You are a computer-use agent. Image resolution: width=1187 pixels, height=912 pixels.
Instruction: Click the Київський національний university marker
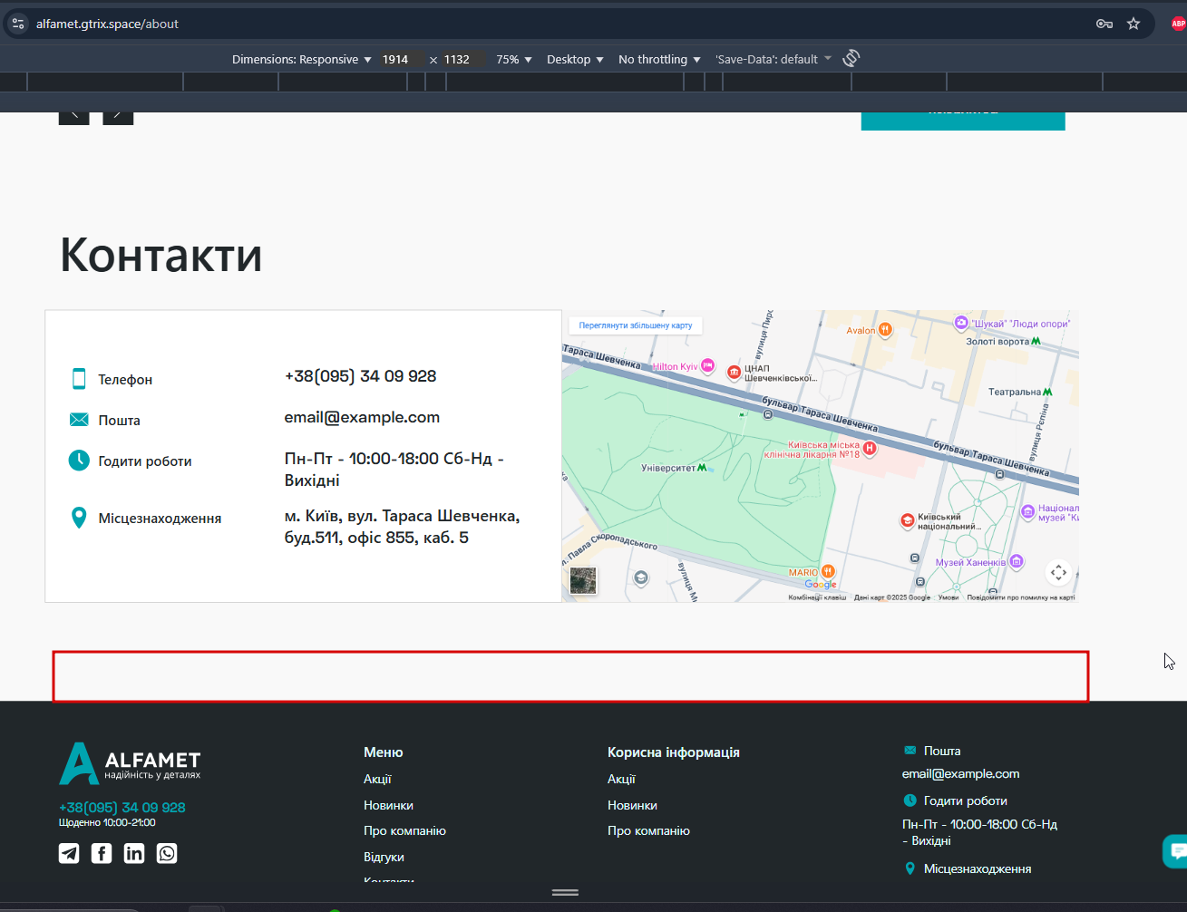(x=907, y=520)
